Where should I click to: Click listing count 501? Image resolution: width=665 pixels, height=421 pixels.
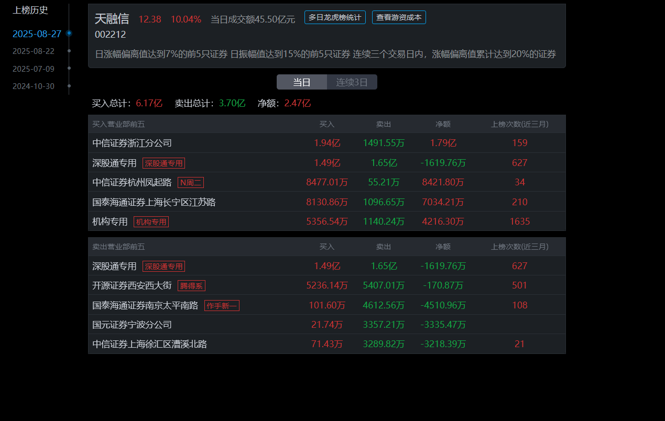[x=520, y=285]
